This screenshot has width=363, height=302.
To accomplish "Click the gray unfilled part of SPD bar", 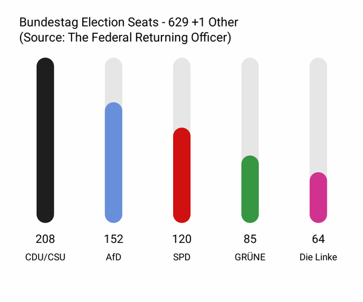I will [182, 92].
